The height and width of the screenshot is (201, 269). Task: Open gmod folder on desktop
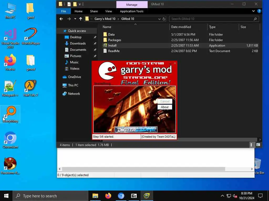coord(30,63)
